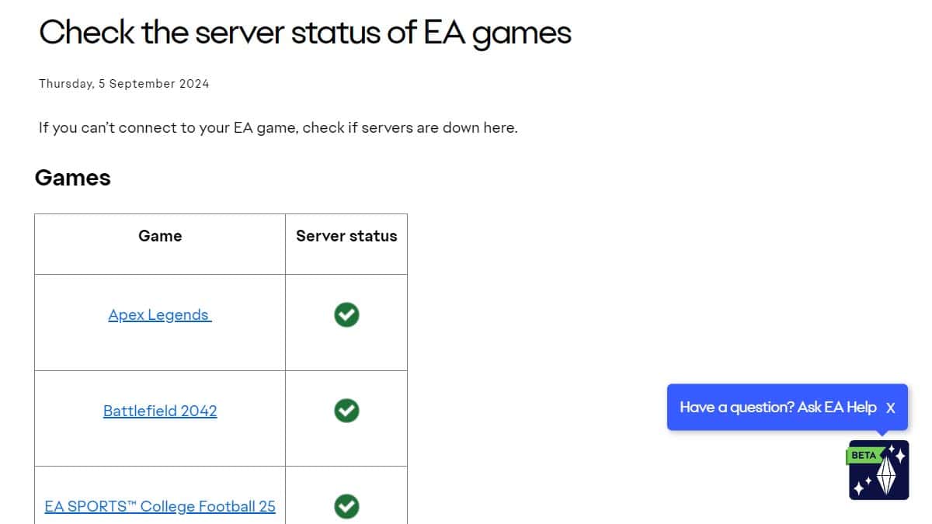Open the Apex Legends link
The width and height of the screenshot is (932, 524).
160,314
